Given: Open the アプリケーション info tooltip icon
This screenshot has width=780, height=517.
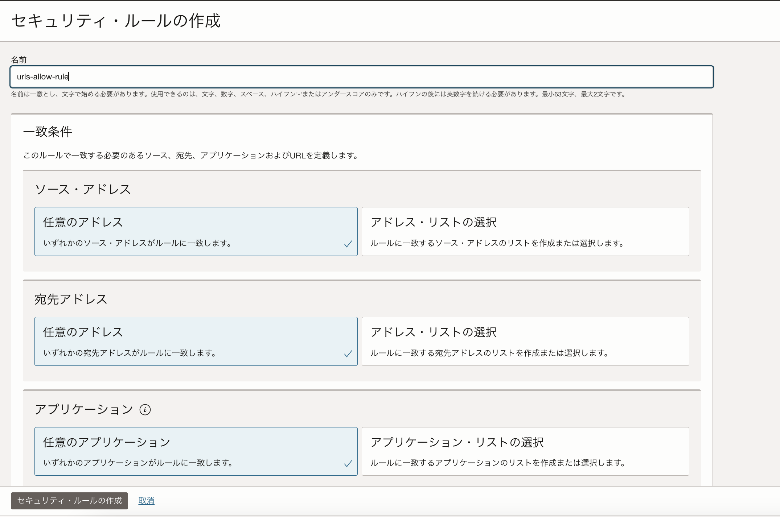Looking at the screenshot, I should pos(145,410).
